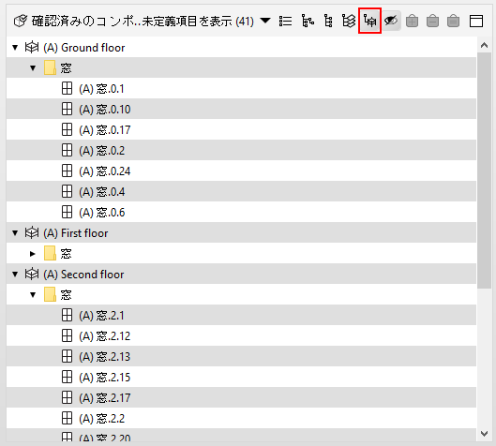Click the vertical scrollbar thumb
This screenshot has width=496, height=446.
pyautogui.click(x=484, y=170)
